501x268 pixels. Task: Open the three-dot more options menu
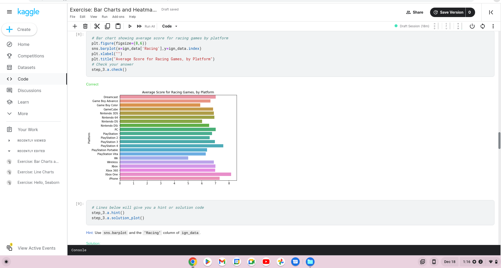click(493, 26)
